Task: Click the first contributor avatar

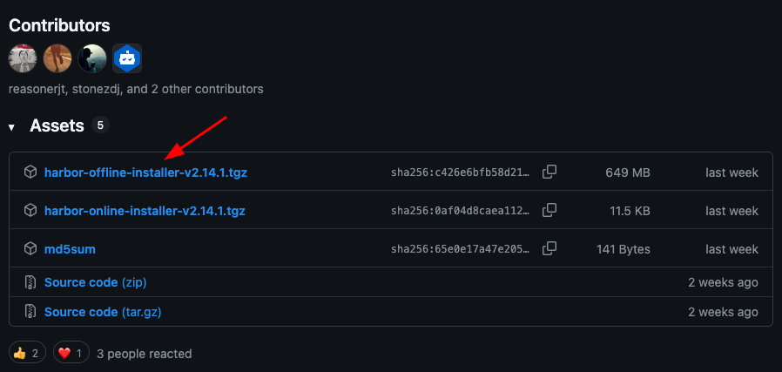Action: [x=23, y=58]
